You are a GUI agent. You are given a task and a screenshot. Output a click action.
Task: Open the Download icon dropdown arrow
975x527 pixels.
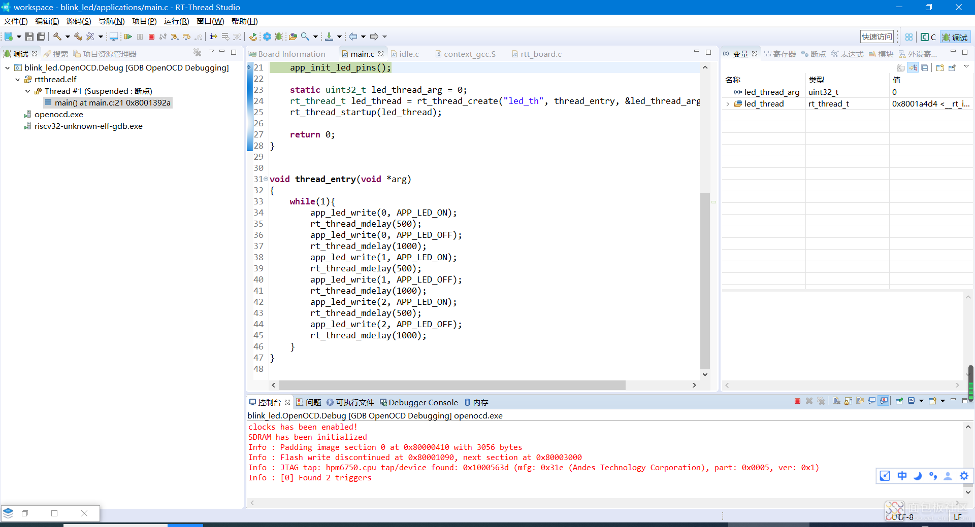[x=339, y=37]
